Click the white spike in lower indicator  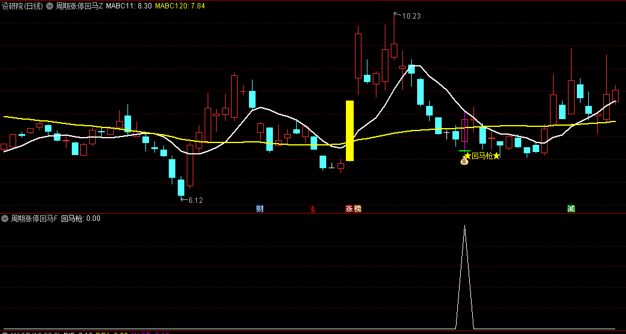[464, 277]
